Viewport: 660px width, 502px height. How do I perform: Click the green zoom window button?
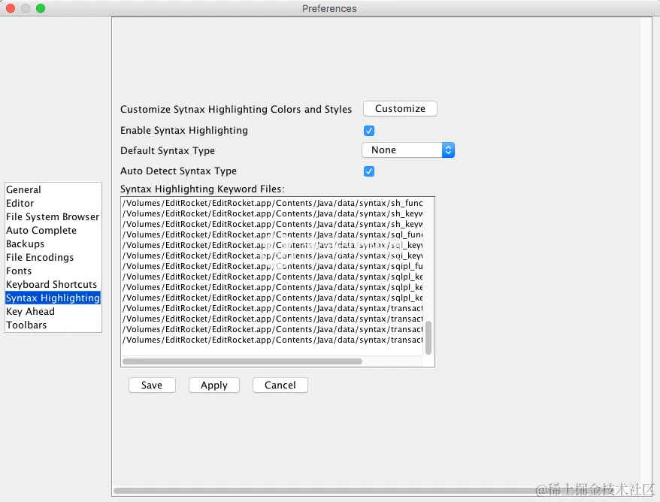(41, 8)
